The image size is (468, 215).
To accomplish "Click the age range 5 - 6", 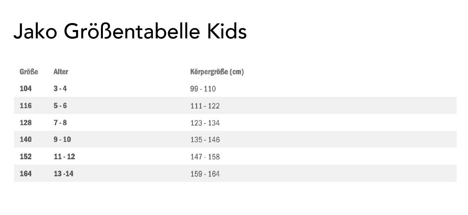I will click(60, 106).
